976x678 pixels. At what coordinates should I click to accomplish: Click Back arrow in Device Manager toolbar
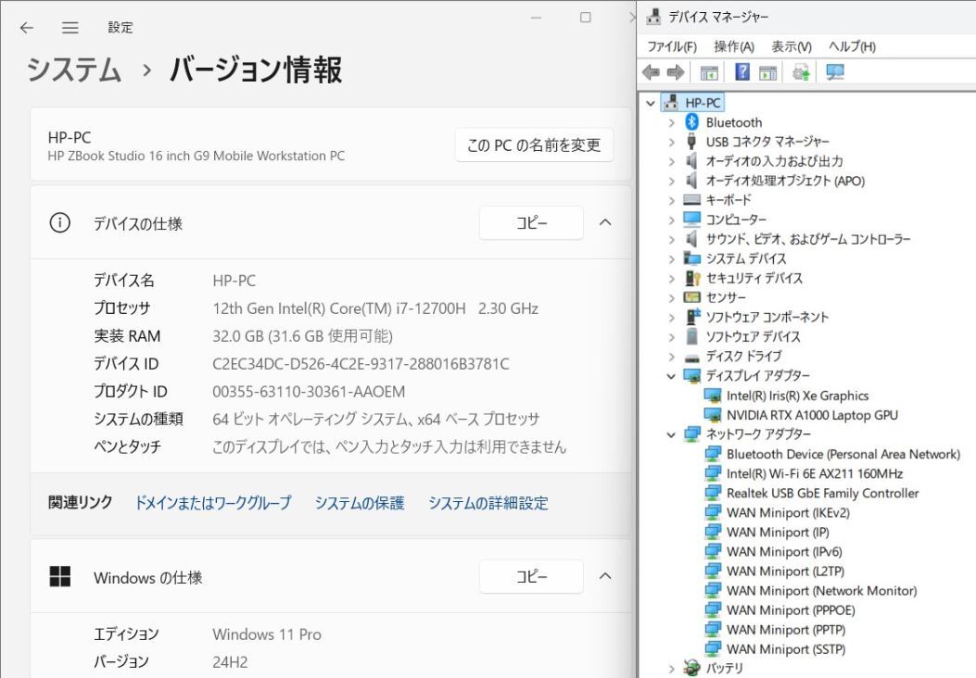click(x=651, y=72)
